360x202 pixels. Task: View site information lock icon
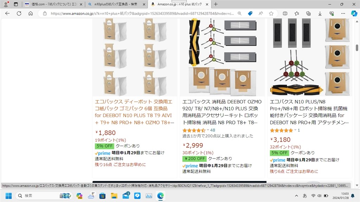point(45,14)
